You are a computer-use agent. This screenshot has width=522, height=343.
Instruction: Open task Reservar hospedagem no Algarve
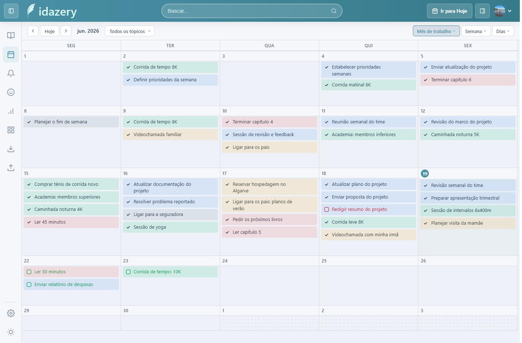pos(269,187)
